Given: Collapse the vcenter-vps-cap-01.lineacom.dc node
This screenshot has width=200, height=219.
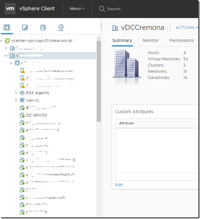Looking at the screenshot, I should click(2, 41).
